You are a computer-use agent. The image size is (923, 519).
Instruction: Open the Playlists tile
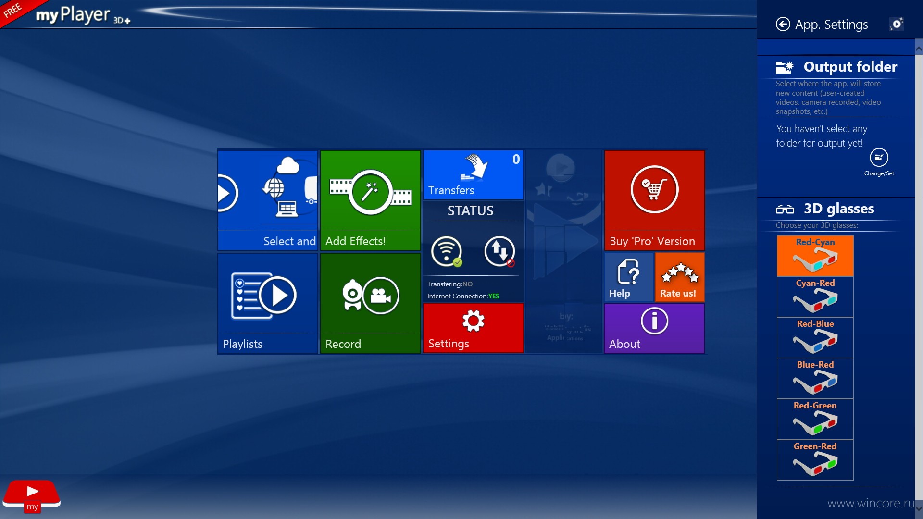pyautogui.click(x=268, y=303)
